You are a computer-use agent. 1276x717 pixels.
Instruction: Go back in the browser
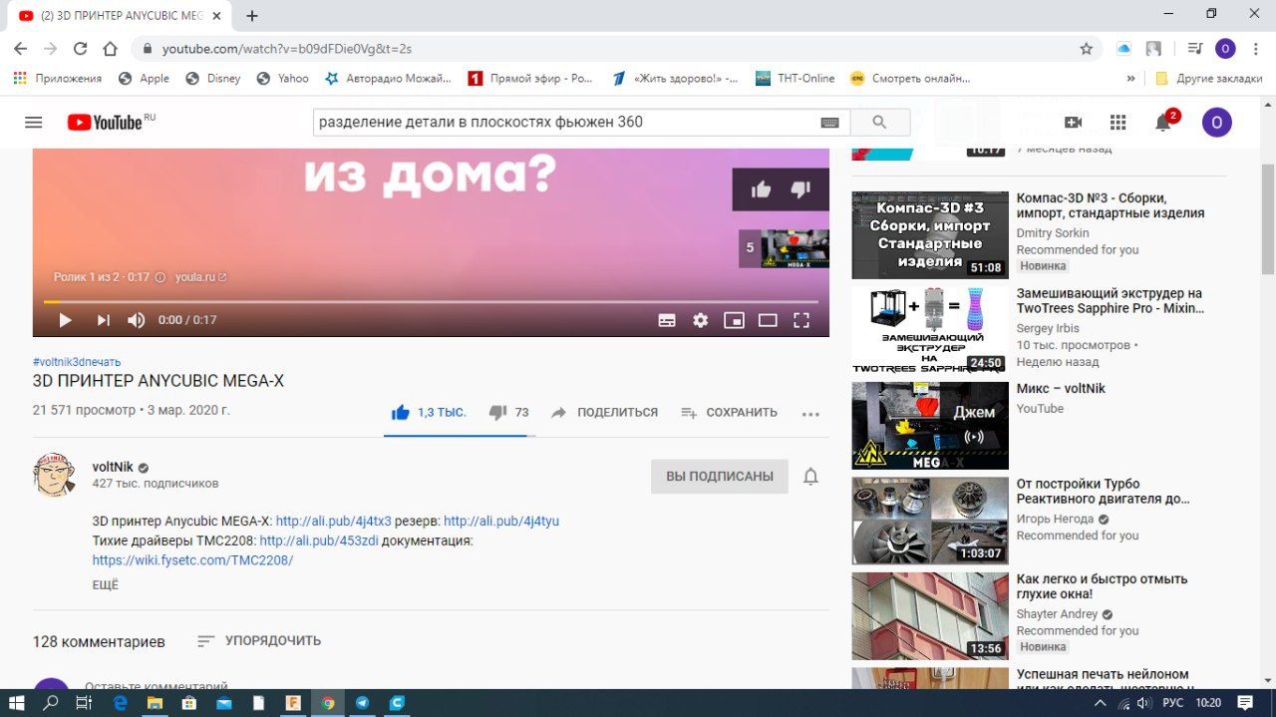[21, 48]
